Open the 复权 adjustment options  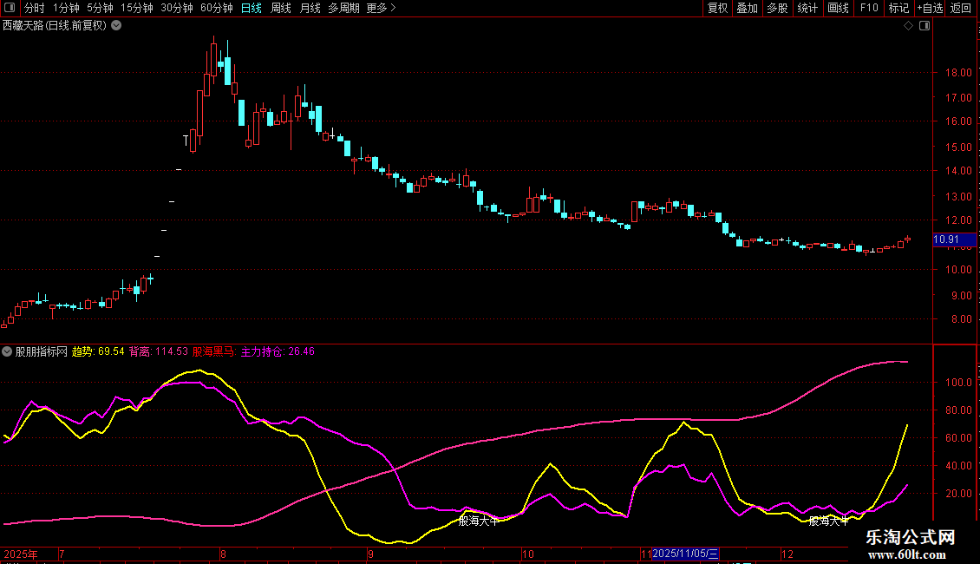(717, 9)
